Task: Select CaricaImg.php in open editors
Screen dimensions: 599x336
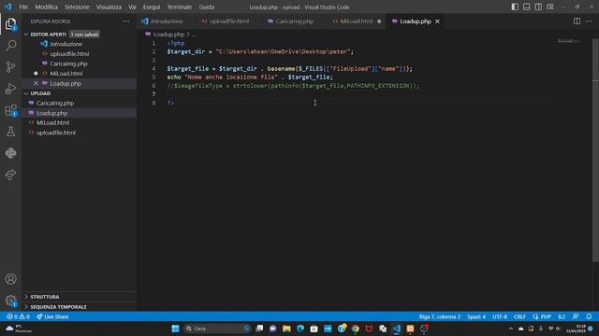Action: [68, 63]
